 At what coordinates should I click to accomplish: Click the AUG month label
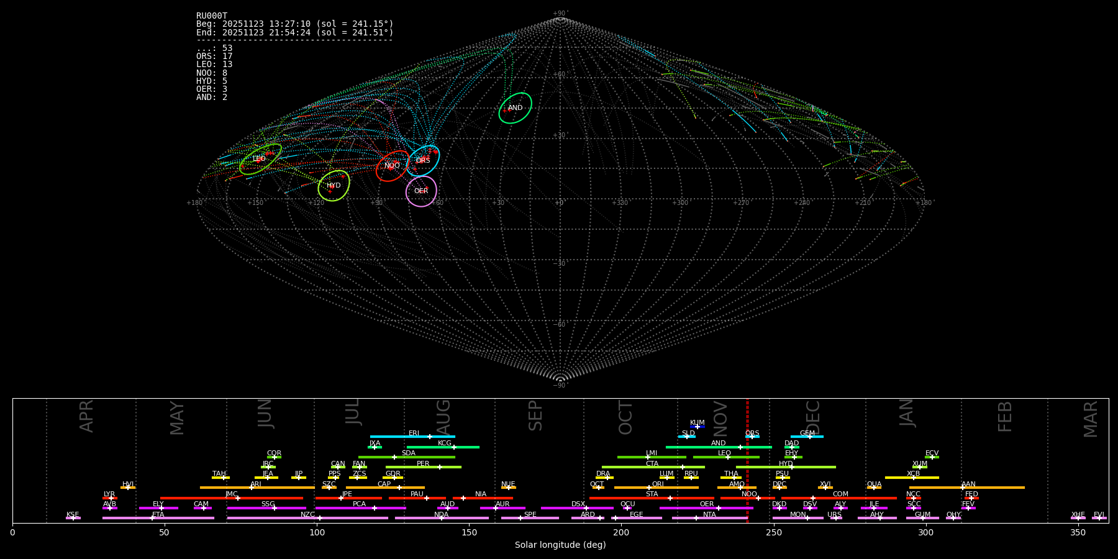pos(443,416)
